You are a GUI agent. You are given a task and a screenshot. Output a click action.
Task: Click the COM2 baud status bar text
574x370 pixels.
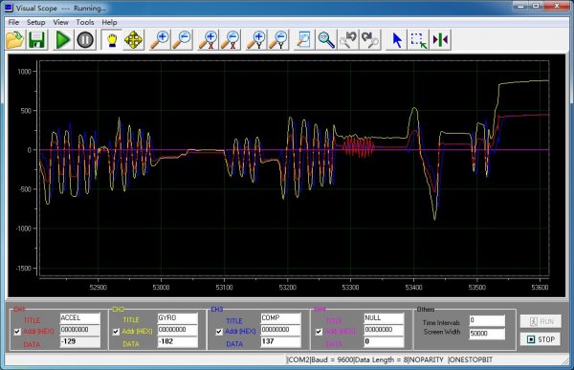(390, 359)
